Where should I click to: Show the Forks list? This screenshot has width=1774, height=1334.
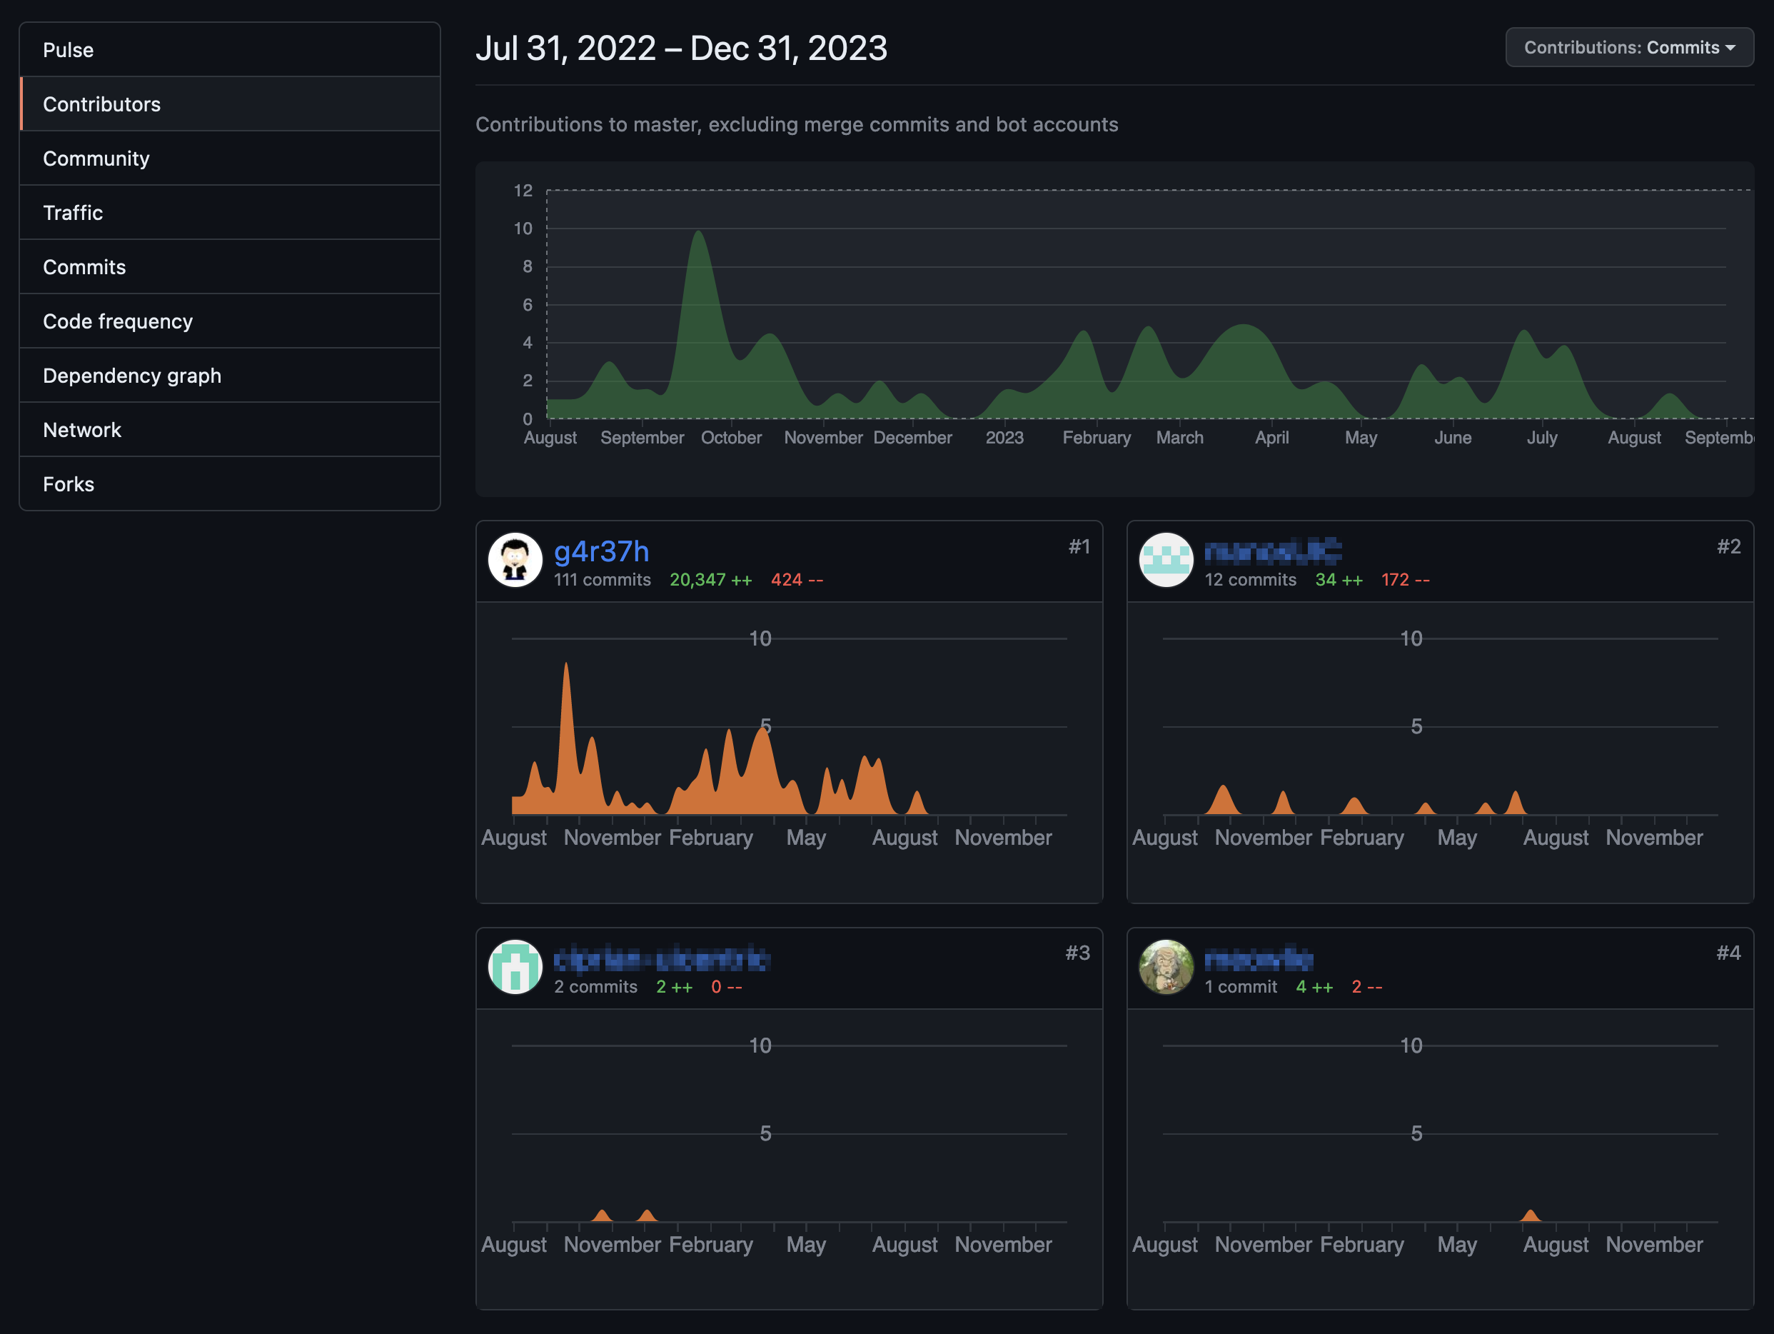(69, 483)
